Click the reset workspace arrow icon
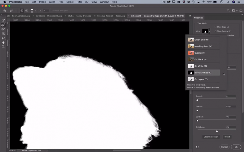This screenshot has width=244, height=152. 197,147
